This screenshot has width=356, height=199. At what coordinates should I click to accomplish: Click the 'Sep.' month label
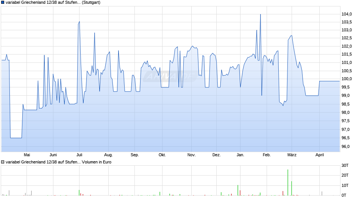tap(134, 155)
